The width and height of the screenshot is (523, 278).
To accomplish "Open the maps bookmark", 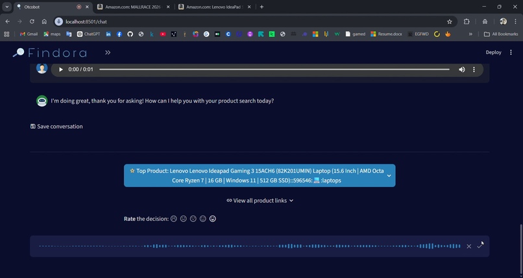I will click(x=52, y=34).
